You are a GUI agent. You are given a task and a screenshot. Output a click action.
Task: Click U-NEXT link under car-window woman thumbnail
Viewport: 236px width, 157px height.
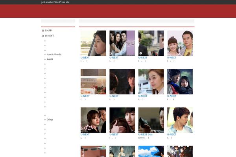click(x=85, y=58)
